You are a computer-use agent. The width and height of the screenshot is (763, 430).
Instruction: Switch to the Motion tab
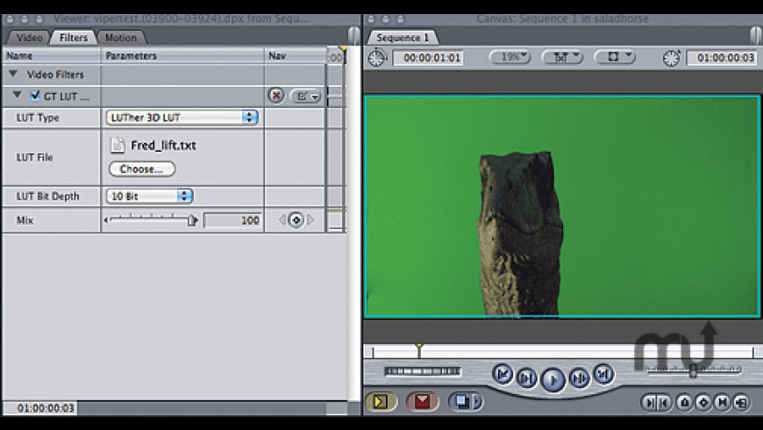tap(120, 38)
